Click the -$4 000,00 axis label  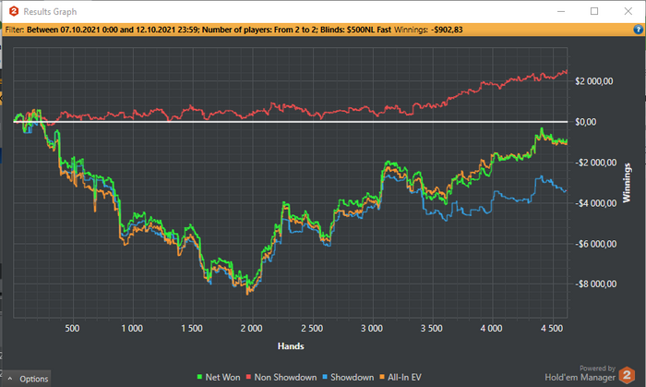(x=596, y=203)
